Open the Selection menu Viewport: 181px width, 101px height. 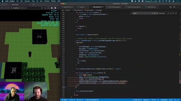[27, 1]
